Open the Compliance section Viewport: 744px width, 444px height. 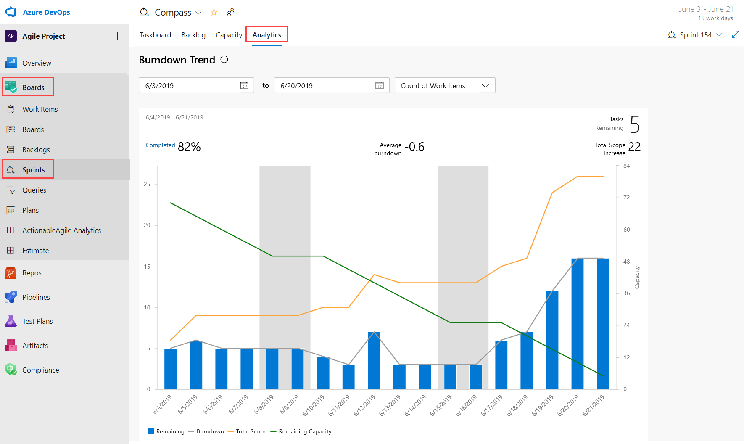40,370
